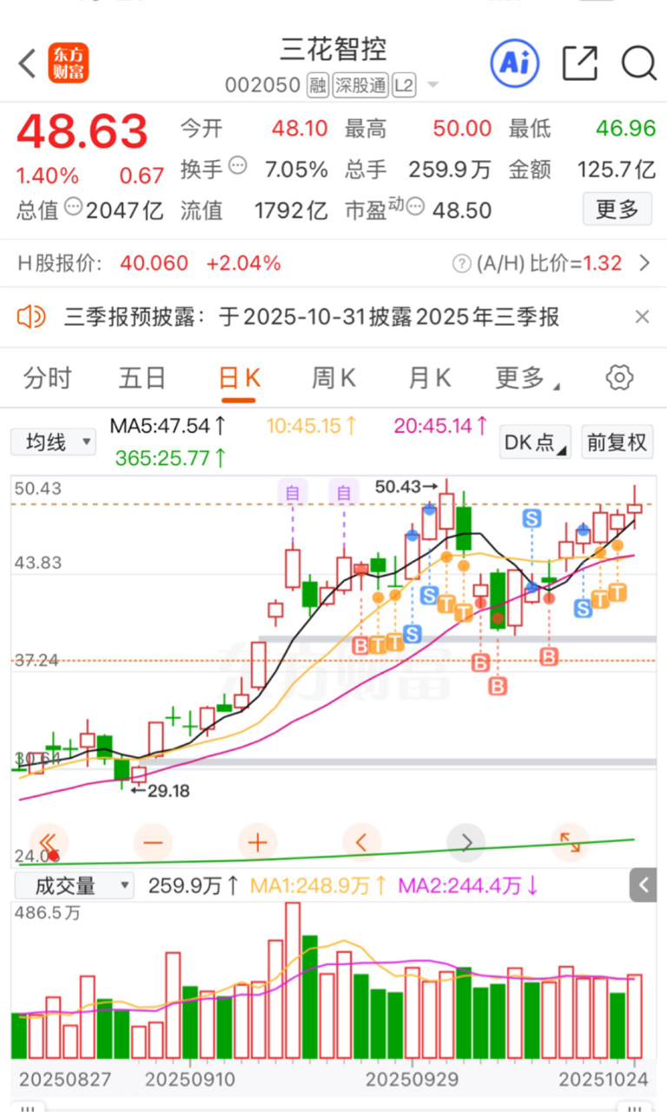Tap the 融 margin tag
Image resolution: width=667 pixels, height=1112 pixels.
coord(318,85)
